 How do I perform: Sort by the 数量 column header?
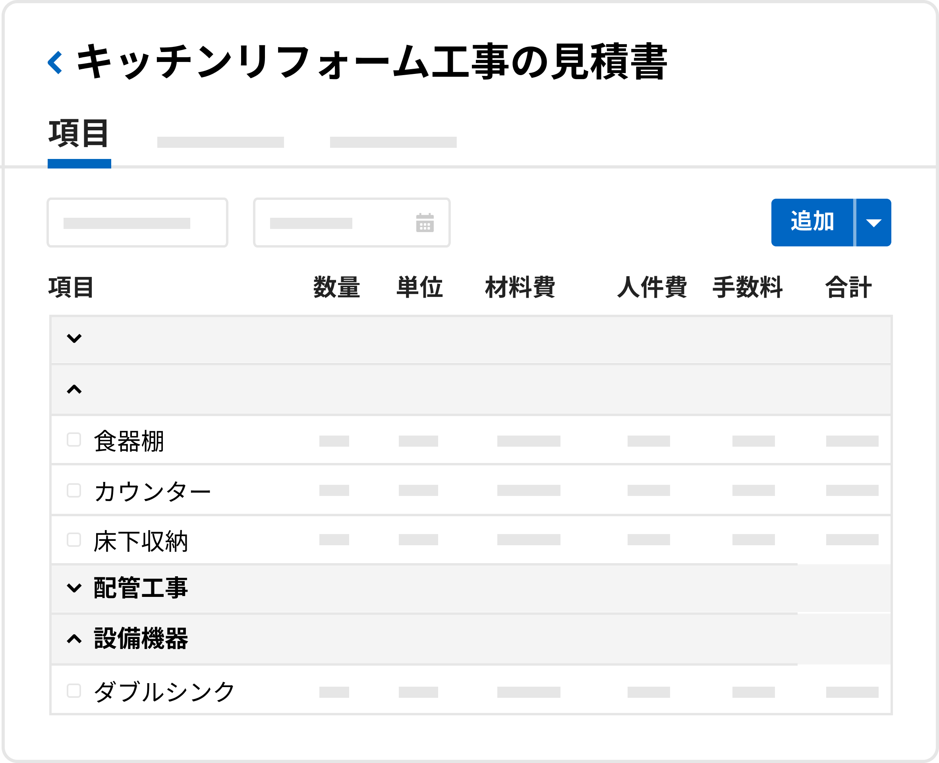(x=336, y=287)
